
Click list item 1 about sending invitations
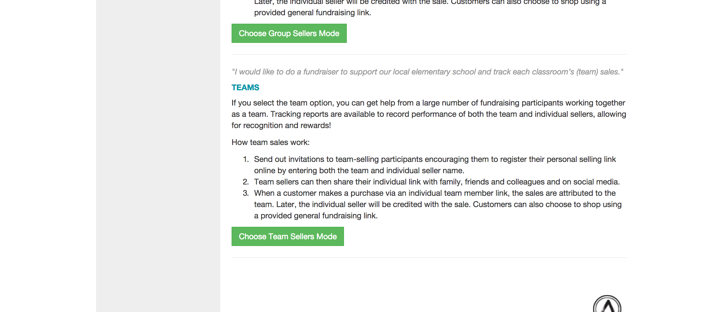[435, 159]
